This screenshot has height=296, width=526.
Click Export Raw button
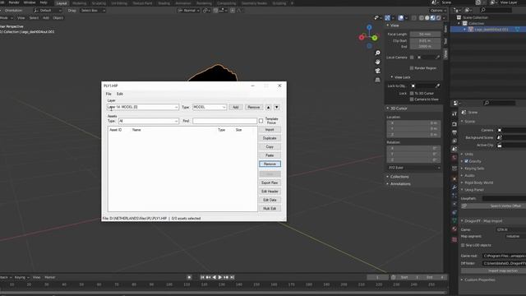pyautogui.click(x=270, y=183)
